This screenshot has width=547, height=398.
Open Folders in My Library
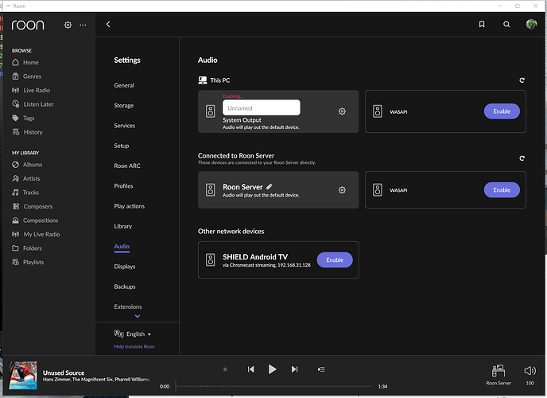[x=27, y=248]
